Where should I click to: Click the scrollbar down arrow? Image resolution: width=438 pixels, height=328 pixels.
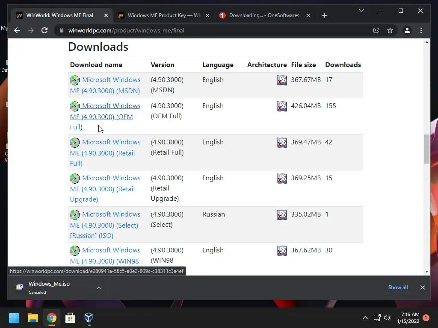[x=426, y=271]
